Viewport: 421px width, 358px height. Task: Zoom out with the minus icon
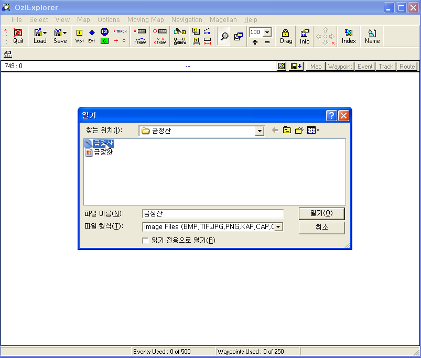pyautogui.click(x=267, y=42)
